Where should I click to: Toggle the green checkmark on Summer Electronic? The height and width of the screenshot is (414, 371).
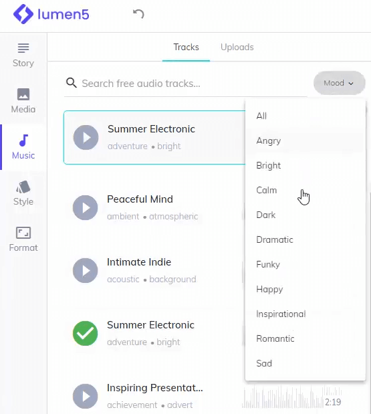[x=86, y=333]
